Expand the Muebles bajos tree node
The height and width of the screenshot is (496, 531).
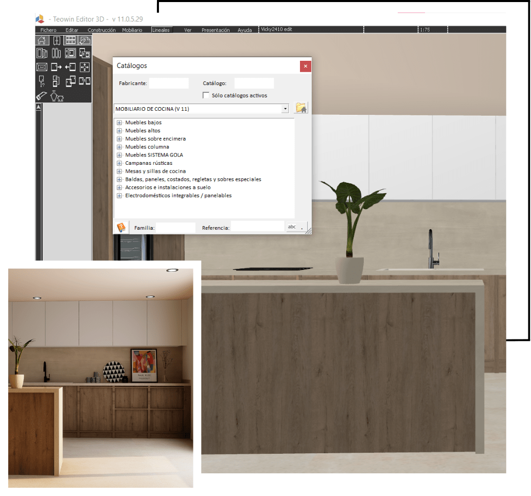click(x=119, y=123)
